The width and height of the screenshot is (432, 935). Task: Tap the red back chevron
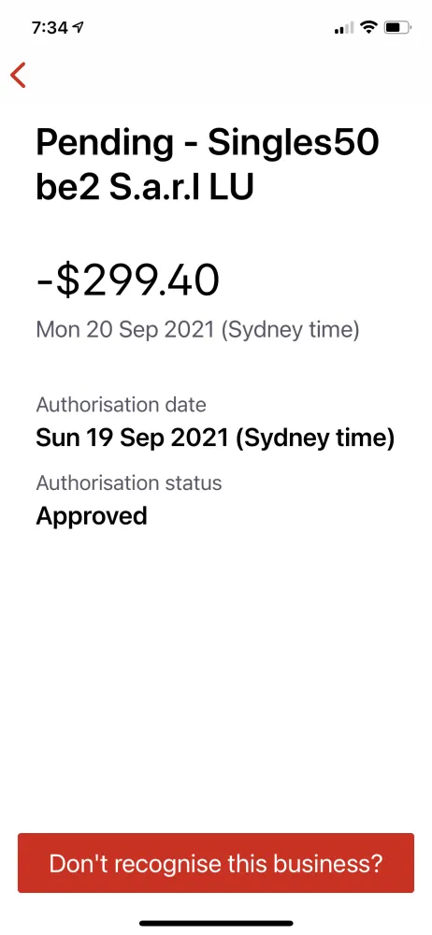18,75
